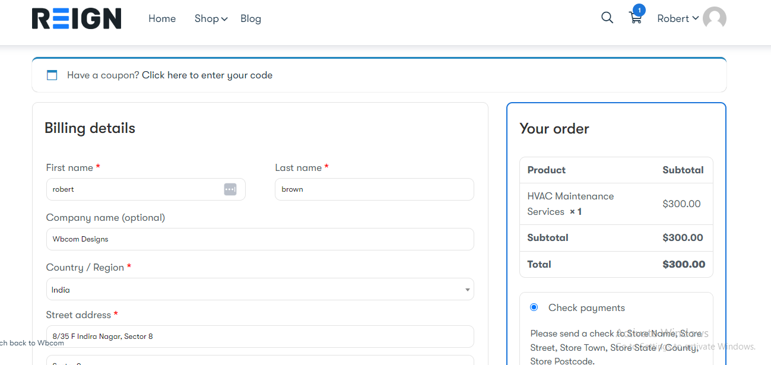
Task: Open the Blog menu item
Action: point(250,19)
